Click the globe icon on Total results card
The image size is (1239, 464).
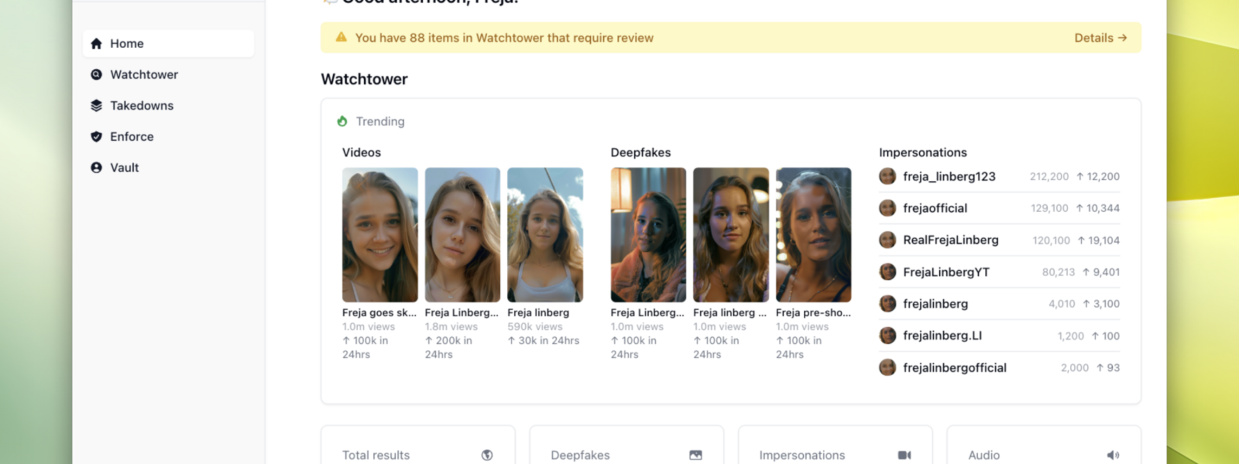pos(487,455)
